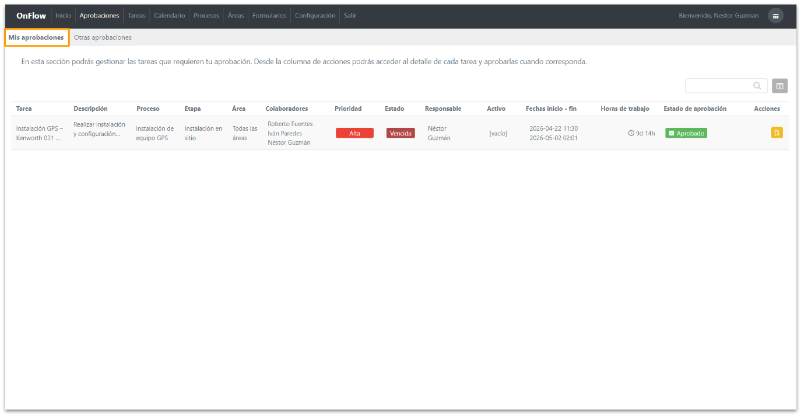Screen dimensions: 801x416
Task: Sort by the Estado column header
Action: [x=394, y=109]
